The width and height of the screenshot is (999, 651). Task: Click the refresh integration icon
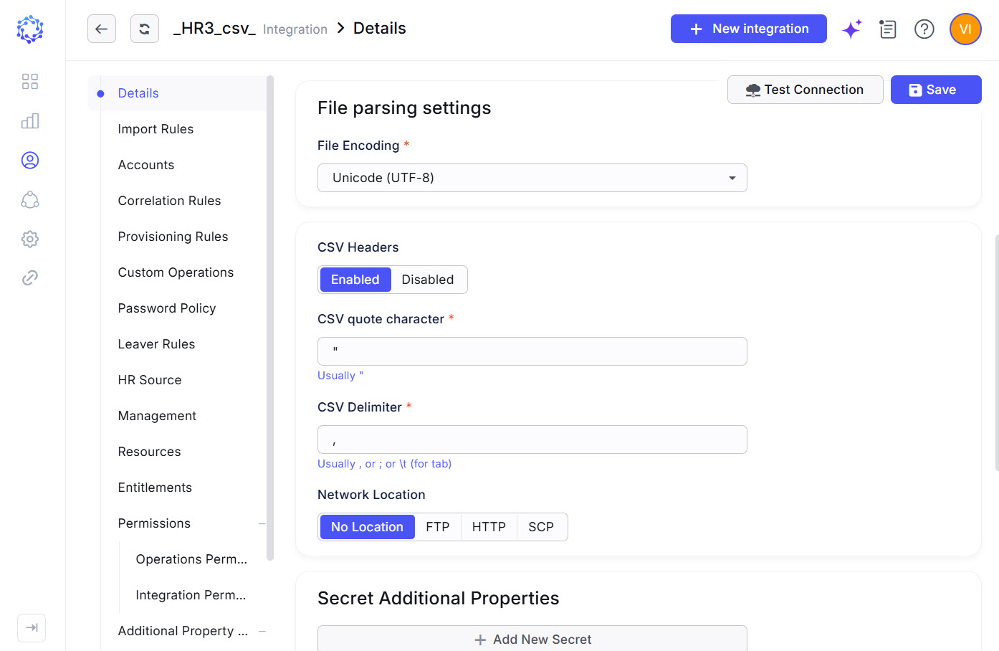click(145, 29)
